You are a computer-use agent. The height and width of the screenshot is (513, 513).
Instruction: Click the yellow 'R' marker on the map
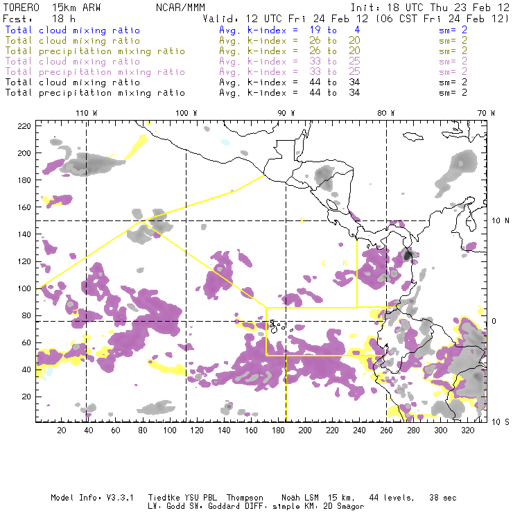pos(345,263)
